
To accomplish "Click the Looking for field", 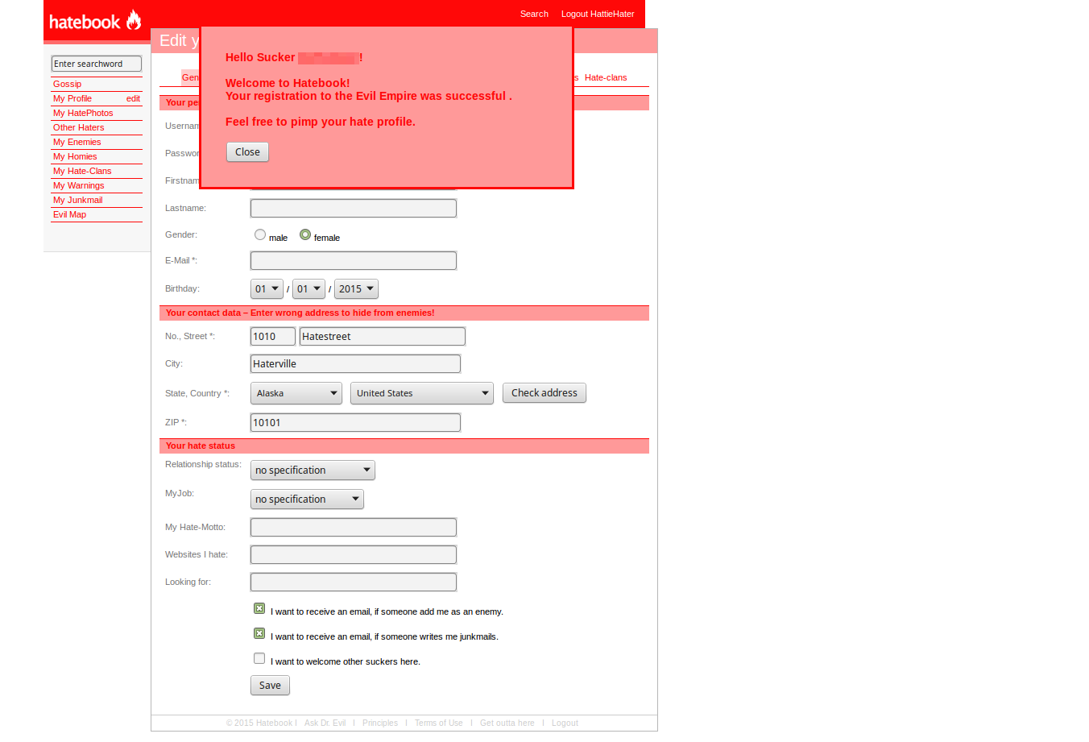I will pos(354,582).
